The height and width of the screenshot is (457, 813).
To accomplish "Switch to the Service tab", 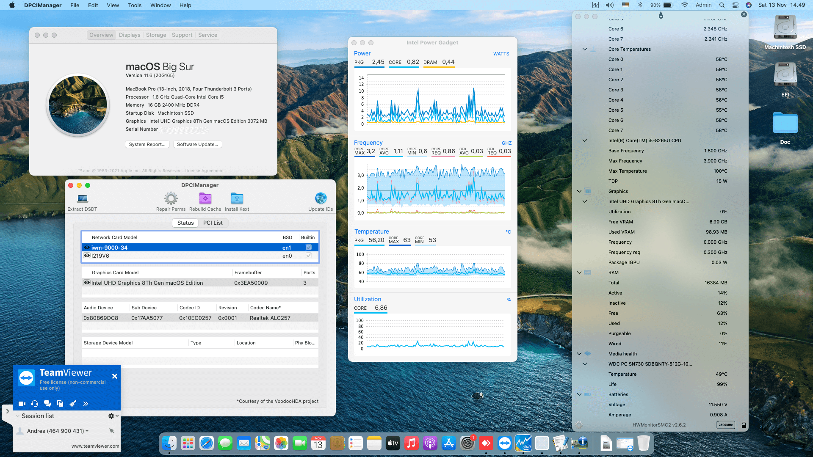I will click(207, 35).
